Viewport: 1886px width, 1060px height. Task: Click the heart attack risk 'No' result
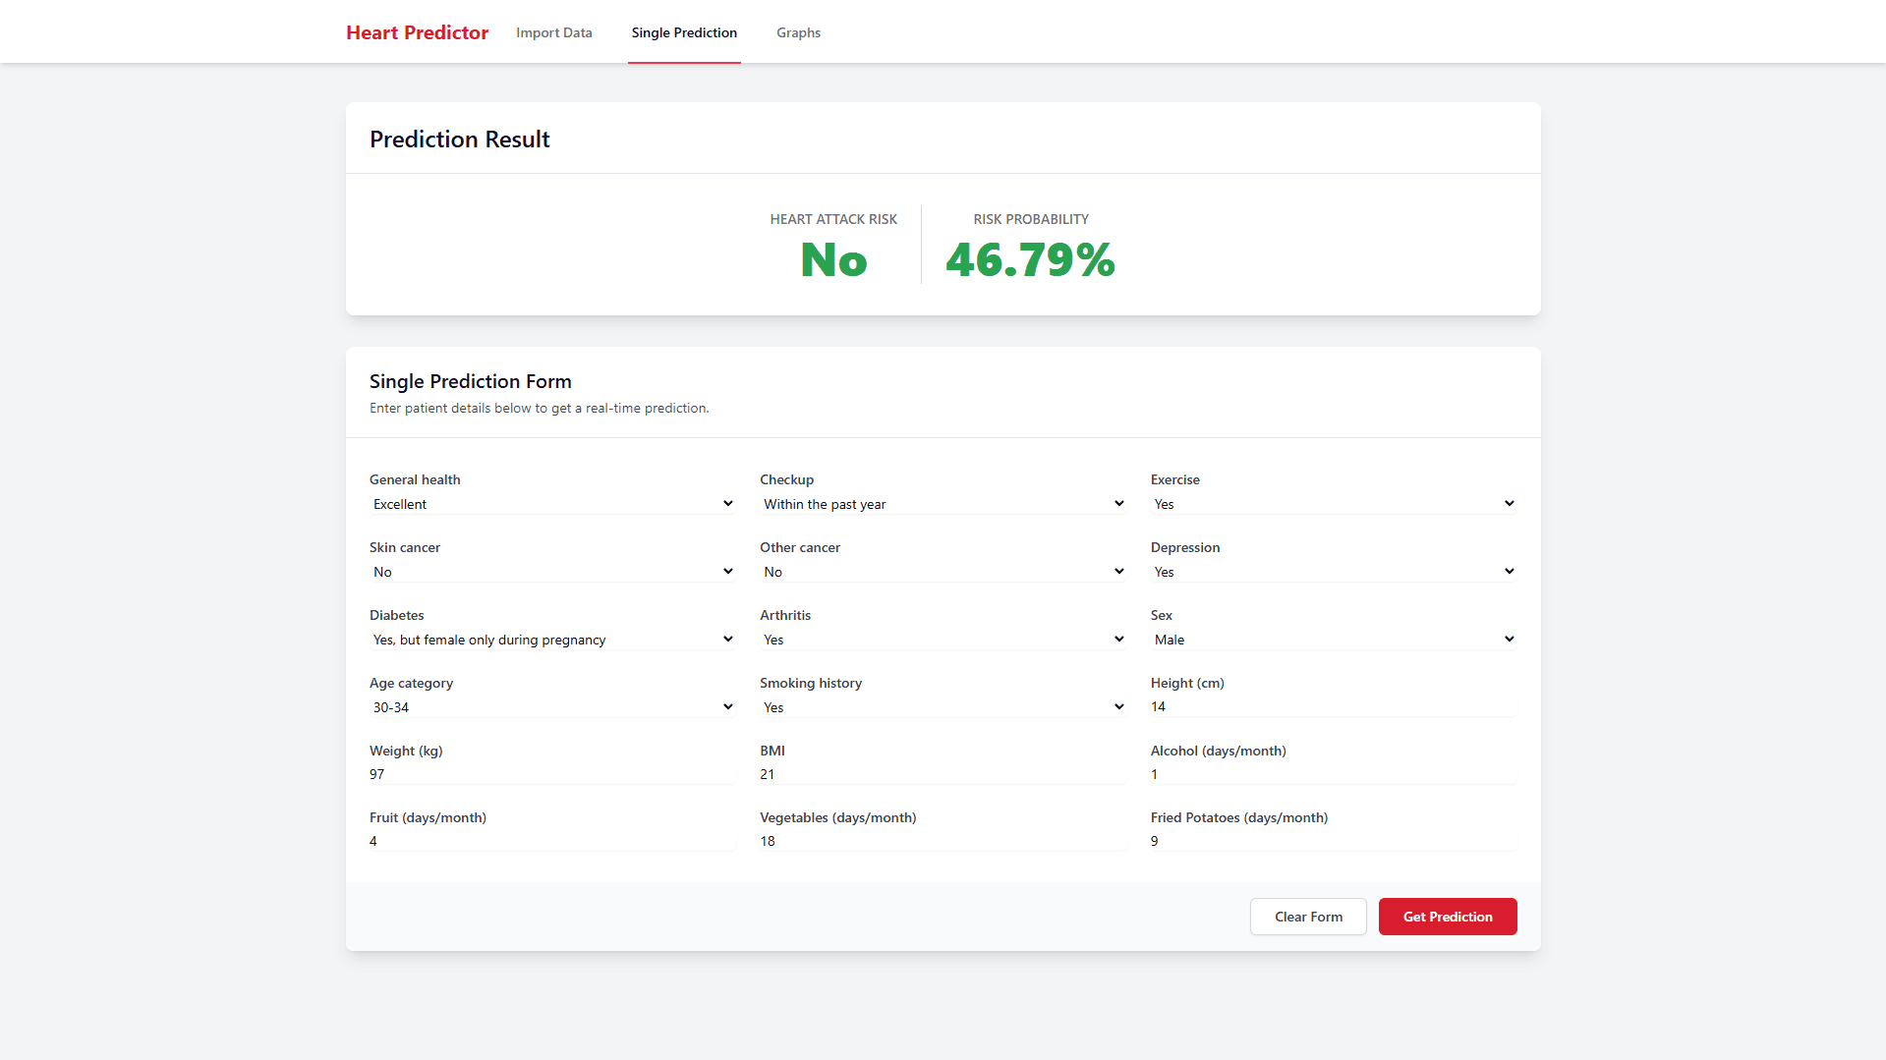(833, 260)
